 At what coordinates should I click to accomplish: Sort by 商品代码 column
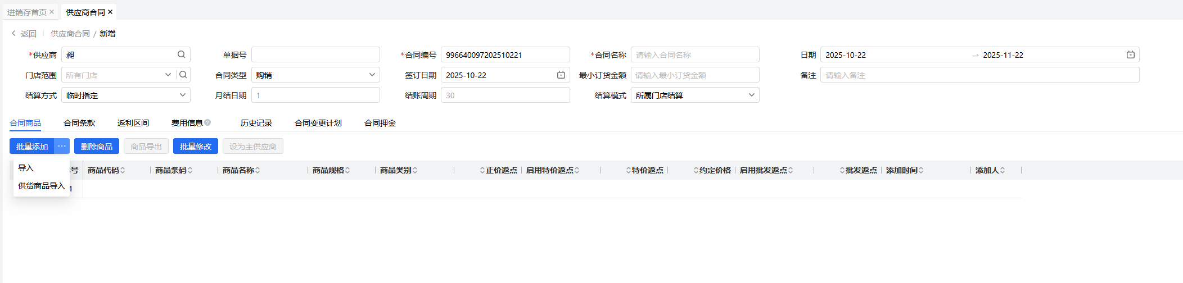pos(123,170)
